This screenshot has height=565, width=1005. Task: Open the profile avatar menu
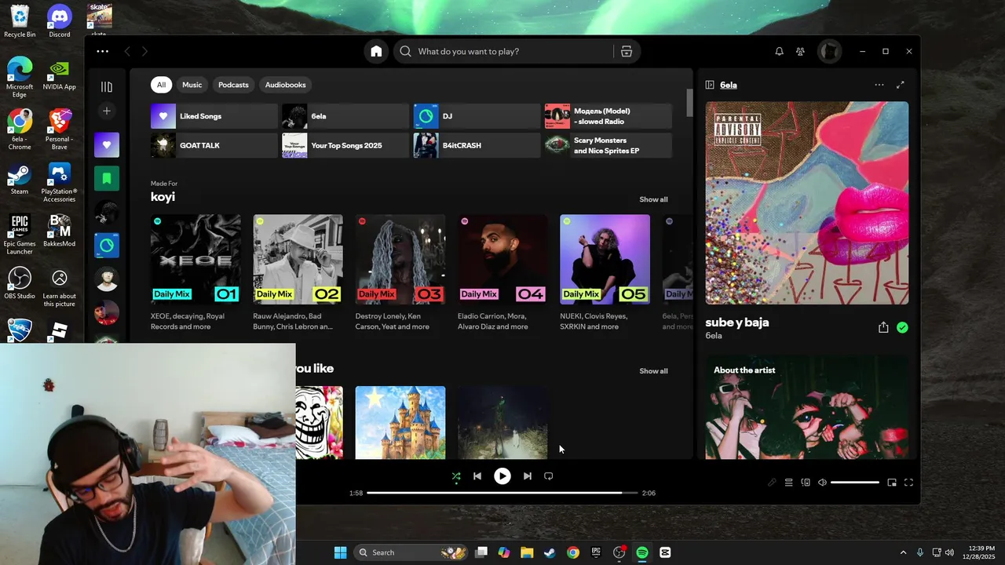coord(829,51)
